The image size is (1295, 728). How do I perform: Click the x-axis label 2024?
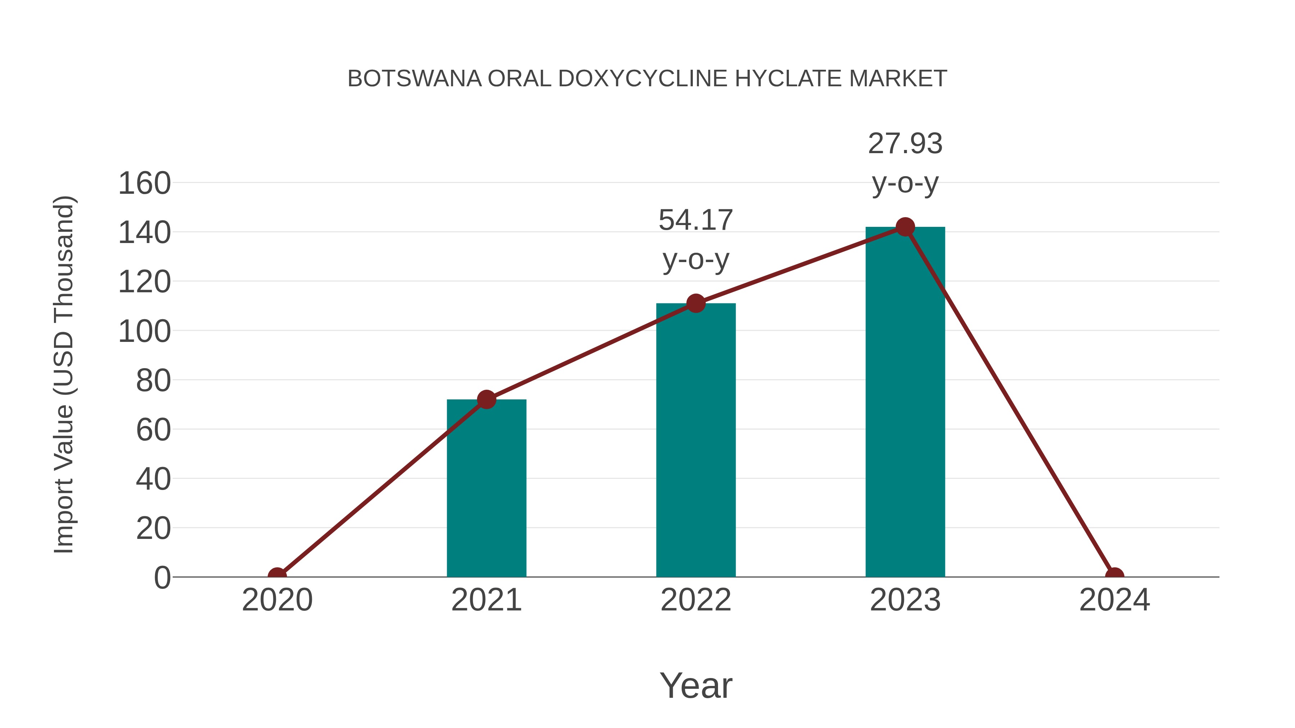click(1114, 600)
